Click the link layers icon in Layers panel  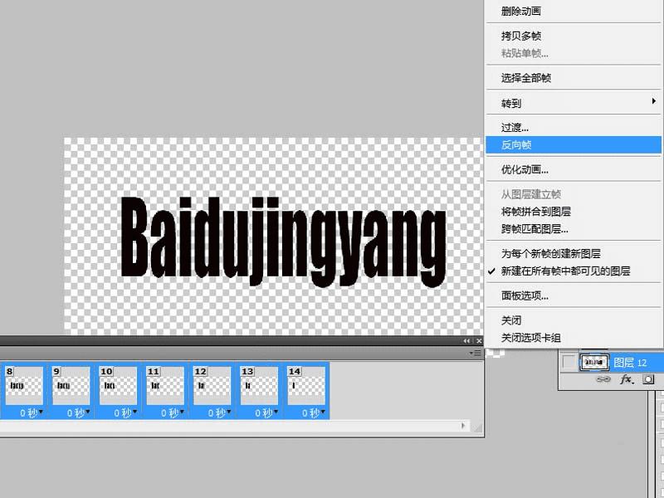pos(603,379)
